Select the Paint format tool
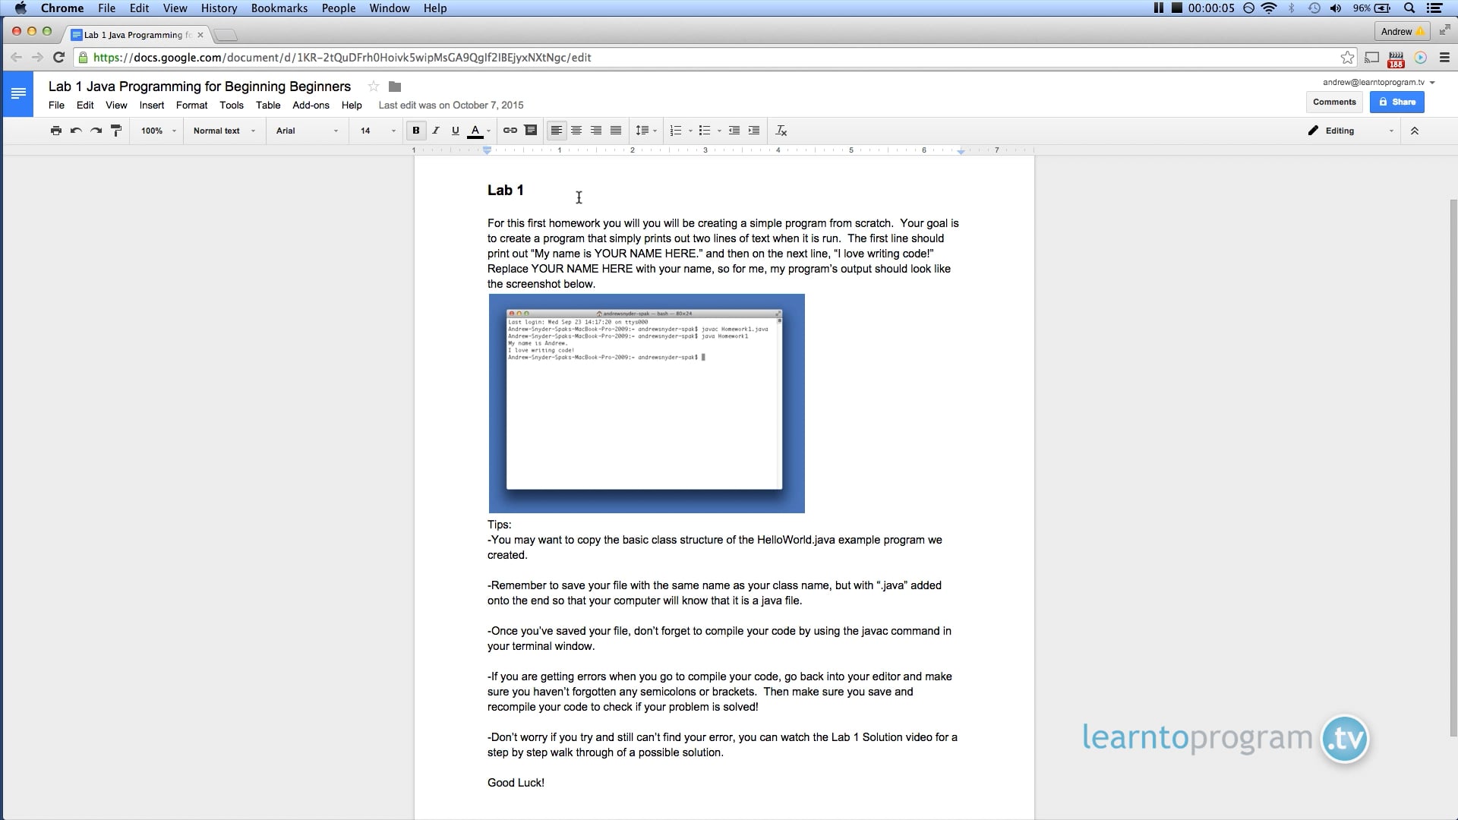 pyautogui.click(x=116, y=131)
